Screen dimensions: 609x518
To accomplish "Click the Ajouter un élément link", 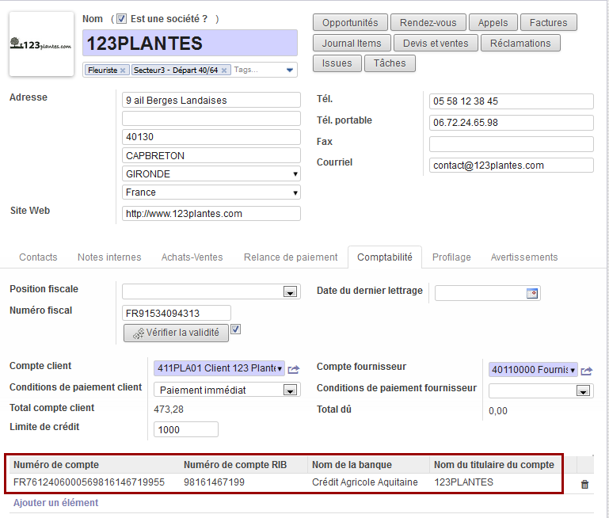I will (56, 502).
